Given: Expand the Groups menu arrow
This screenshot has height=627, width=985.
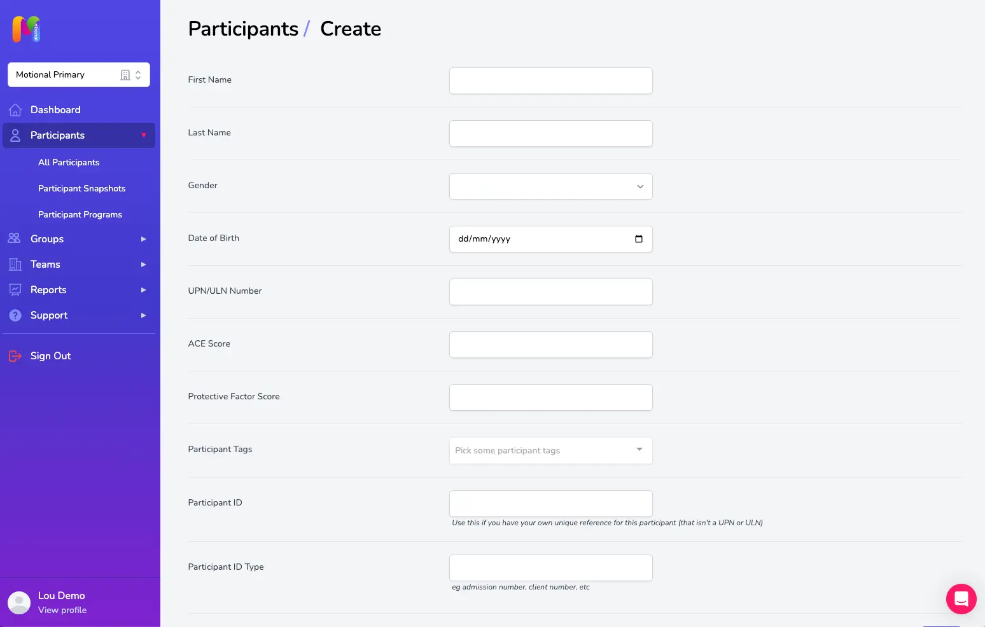Looking at the screenshot, I should (143, 239).
